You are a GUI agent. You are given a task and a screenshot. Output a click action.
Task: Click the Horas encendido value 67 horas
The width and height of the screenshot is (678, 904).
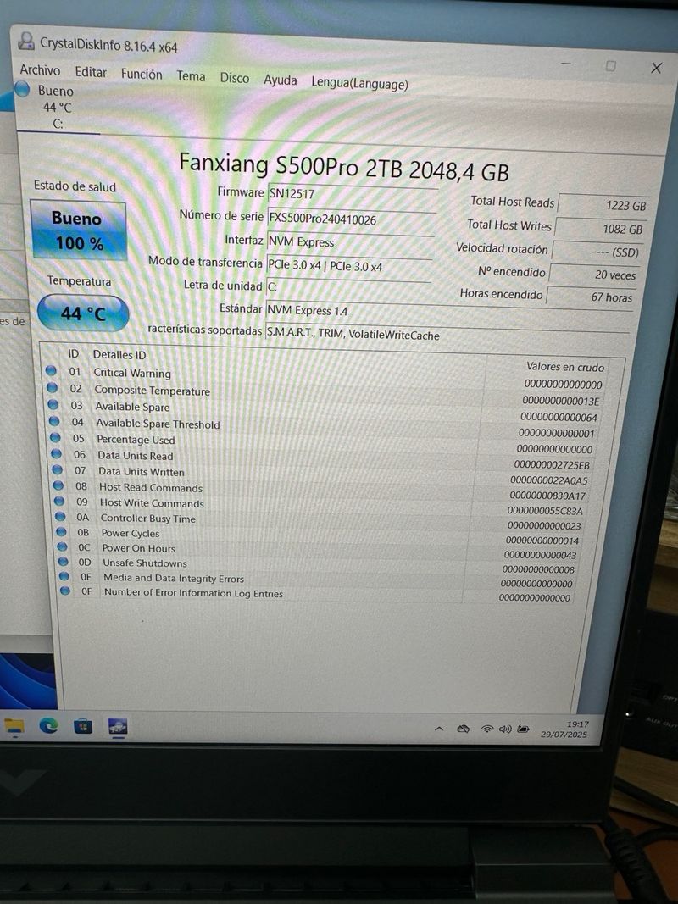coord(590,297)
